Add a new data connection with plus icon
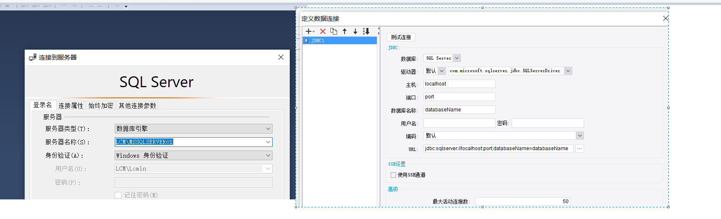Viewport: 721px width, 219px height. pos(310,31)
